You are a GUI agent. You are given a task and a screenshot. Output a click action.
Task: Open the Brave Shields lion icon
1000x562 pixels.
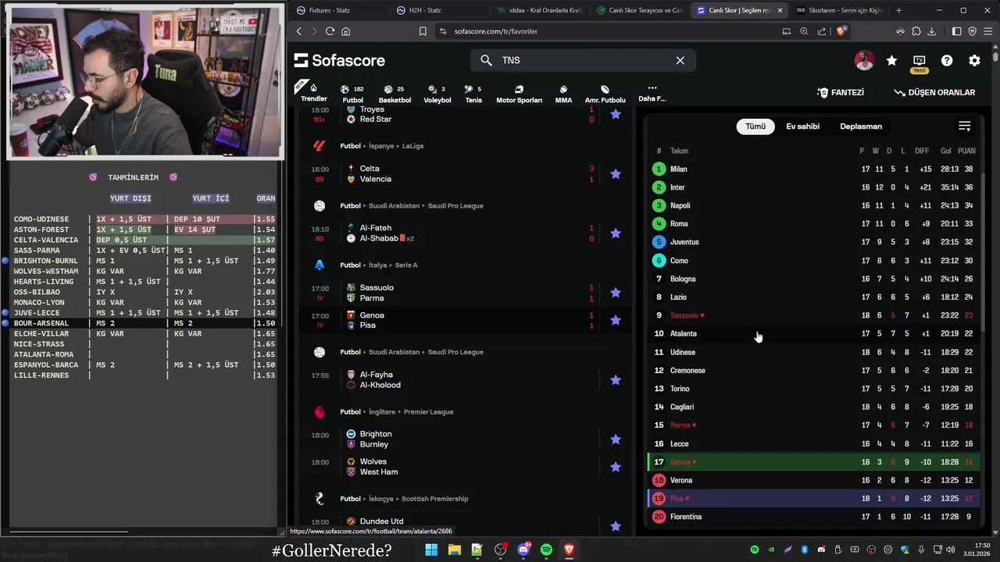[841, 31]
